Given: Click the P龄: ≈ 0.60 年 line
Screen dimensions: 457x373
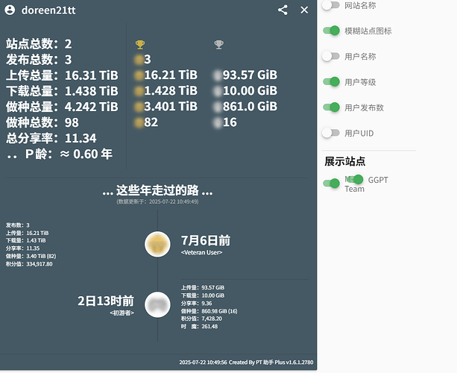Looking at the screenshot, I should (x=59, y=154).
